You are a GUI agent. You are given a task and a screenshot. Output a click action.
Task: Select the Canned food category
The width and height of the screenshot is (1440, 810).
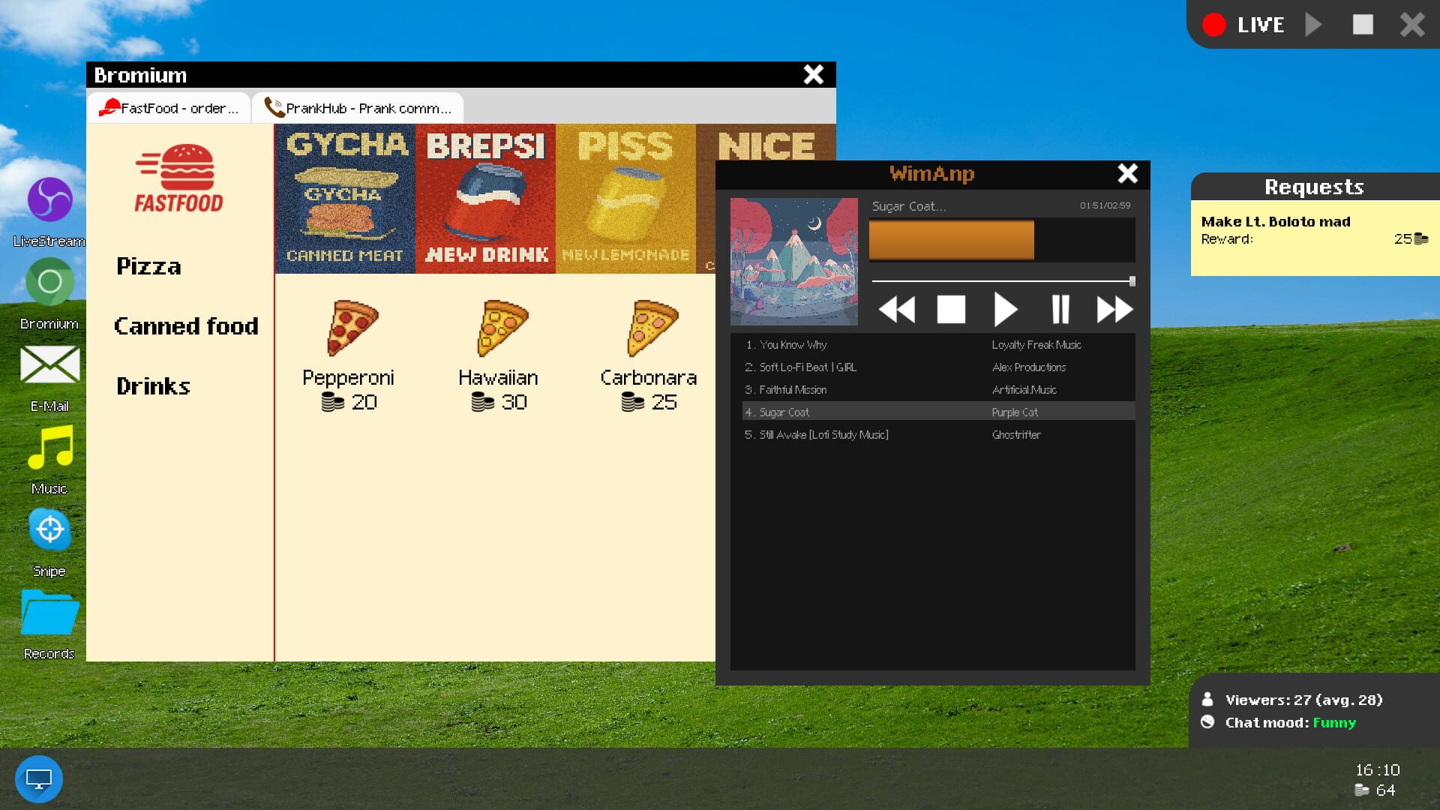(x=186, y=325)
